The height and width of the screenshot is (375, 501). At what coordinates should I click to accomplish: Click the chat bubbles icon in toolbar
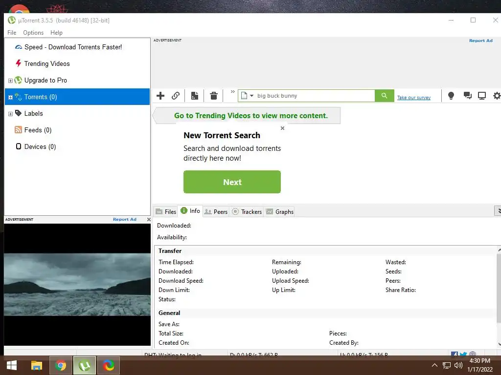pyautogui.click(x=467, y=96)
